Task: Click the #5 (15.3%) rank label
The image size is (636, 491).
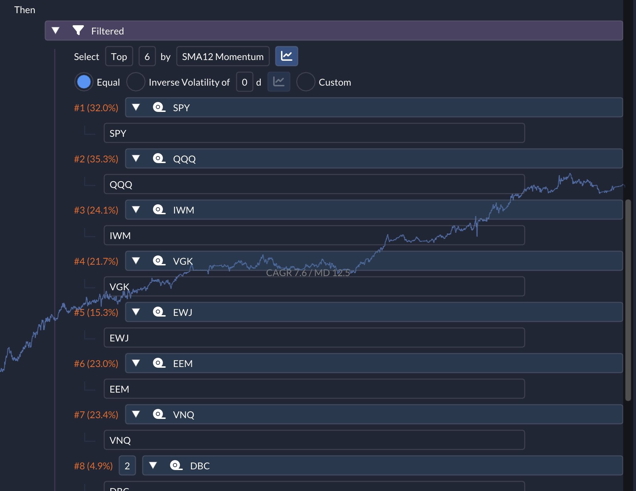Action: [x=96, y=312]
